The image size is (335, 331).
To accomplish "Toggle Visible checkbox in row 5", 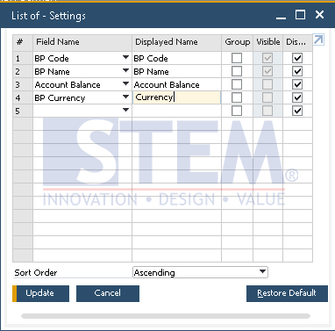I will 267,111.
